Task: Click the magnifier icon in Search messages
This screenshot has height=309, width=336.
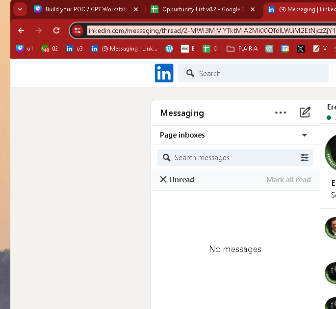Action: click(166, 158)
